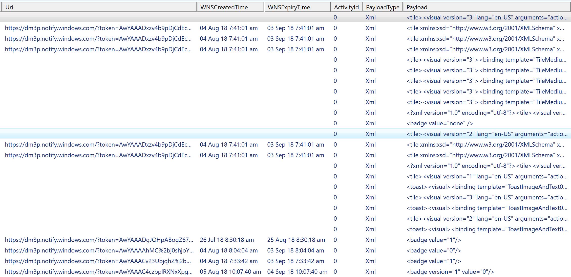Click the 26 Jul 18 8:30:18 am cell
Viewport: 571px width, 277px height.
(227, 240)
